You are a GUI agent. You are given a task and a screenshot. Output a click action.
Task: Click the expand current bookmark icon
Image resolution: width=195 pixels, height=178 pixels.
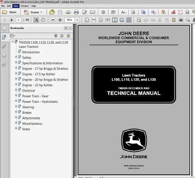(x=68, y=36)
